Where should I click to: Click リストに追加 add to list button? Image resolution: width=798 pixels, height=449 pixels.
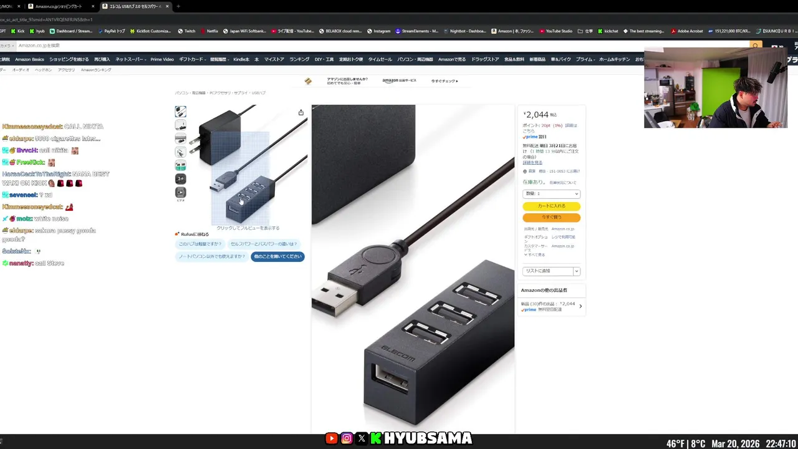click(x=547, y=271)
